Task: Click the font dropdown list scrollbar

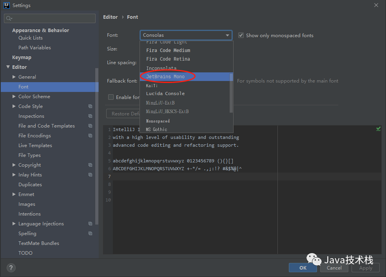Action: [231, 93]
